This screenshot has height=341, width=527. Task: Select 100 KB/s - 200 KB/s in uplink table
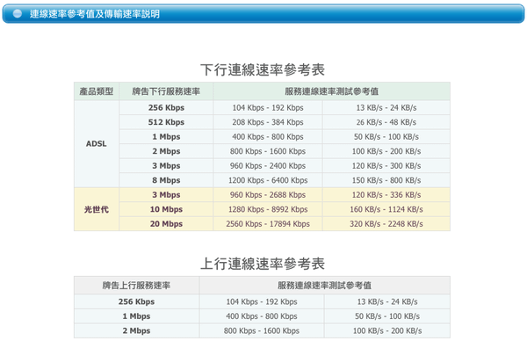pyautogui.click(x=387, y=330)
